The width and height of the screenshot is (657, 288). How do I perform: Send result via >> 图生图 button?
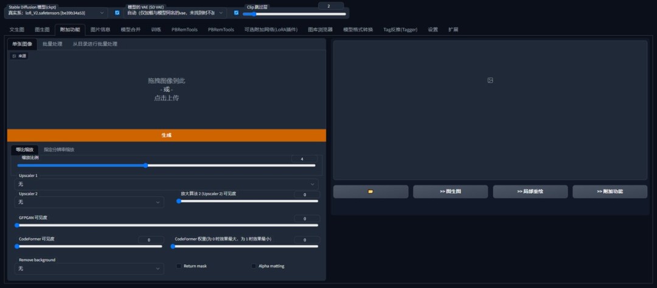click(x=450, y=191)
